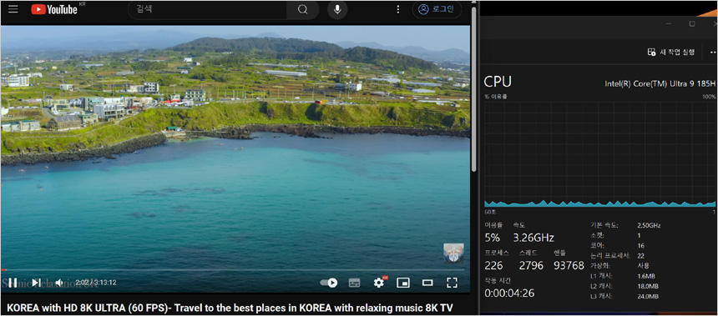Click the channel watermark thumbnail on video
Viewport: 718px width, 316px height.
pyautogui.click(x=454, y=253)
